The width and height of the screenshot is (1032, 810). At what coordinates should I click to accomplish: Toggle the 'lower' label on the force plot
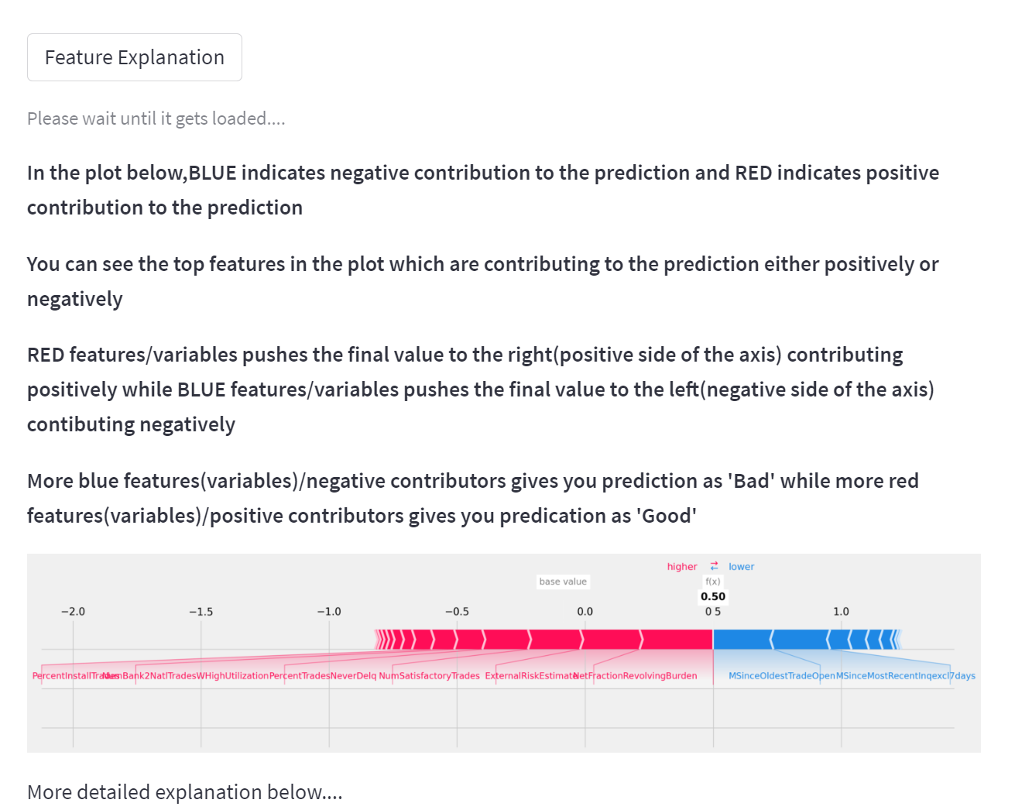click(x=741, y=566)
